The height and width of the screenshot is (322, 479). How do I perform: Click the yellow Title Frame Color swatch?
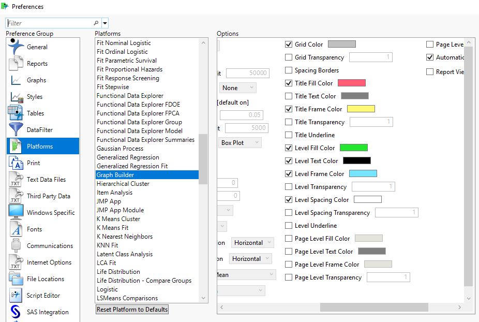pyautogui.click(x=361, y=109)
